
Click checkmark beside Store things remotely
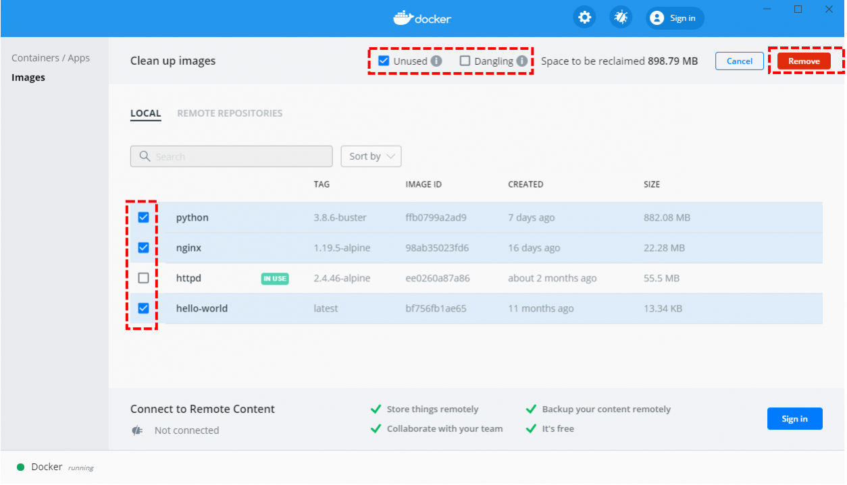coord(376,409)
